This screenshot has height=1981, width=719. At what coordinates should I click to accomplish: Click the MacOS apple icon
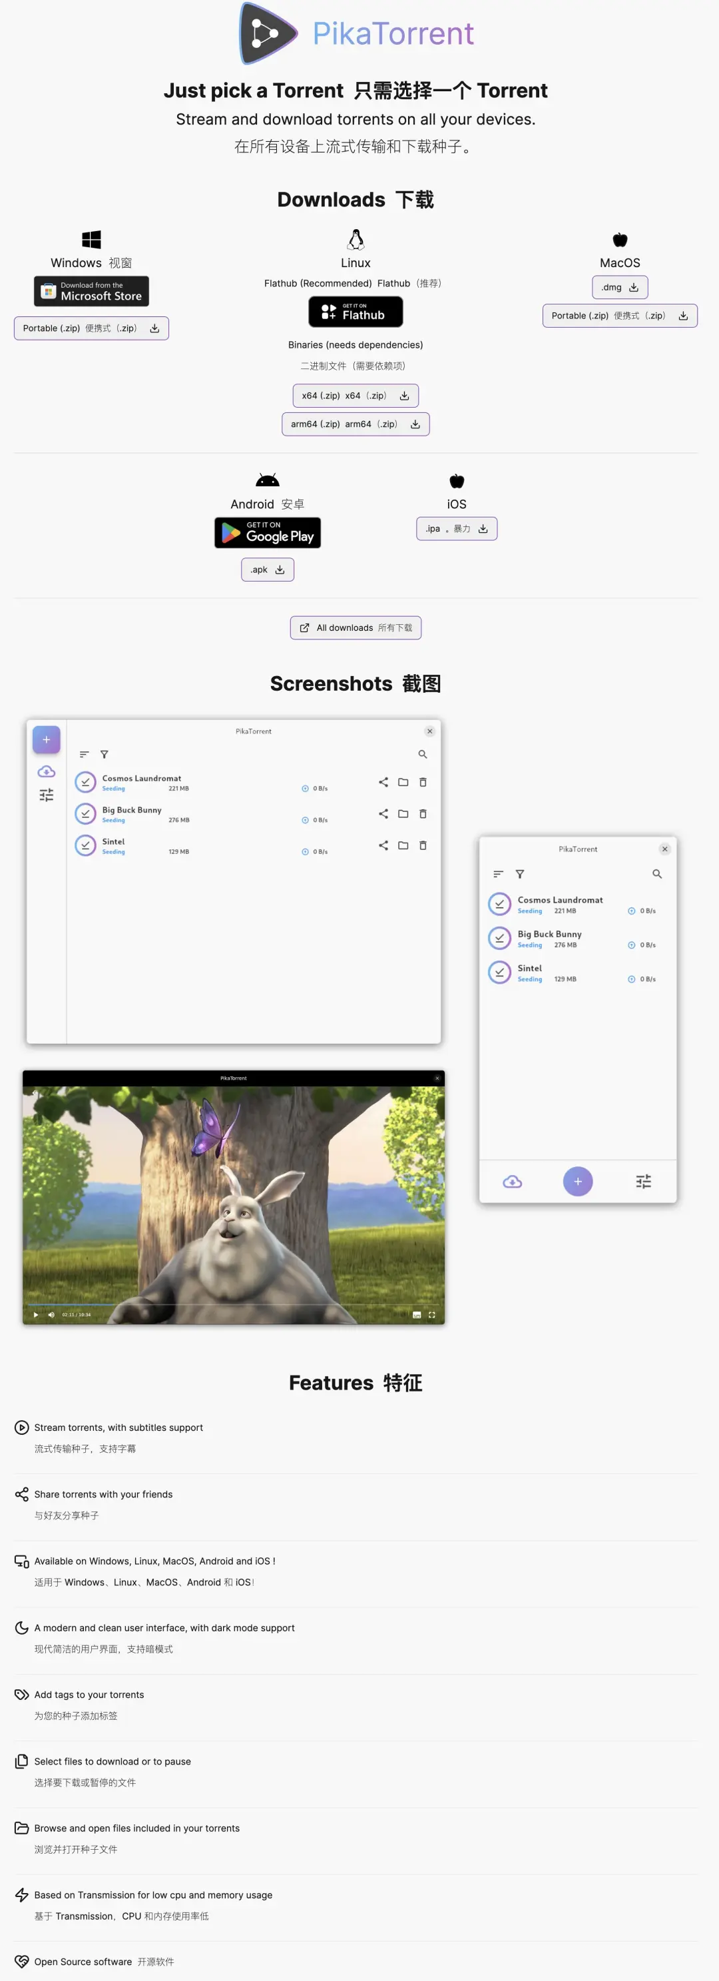pos(620,240)
